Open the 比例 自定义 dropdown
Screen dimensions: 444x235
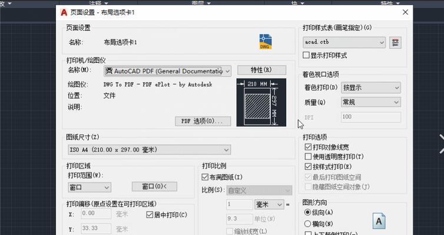pos(259,191)
